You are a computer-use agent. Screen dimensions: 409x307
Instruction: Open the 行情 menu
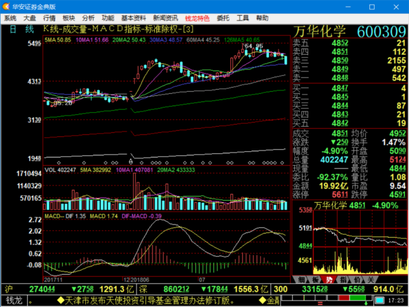(49, 18)
